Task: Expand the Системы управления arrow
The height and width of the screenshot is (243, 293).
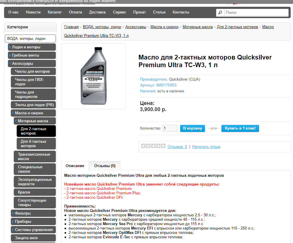Action: (x=13, y=230)
